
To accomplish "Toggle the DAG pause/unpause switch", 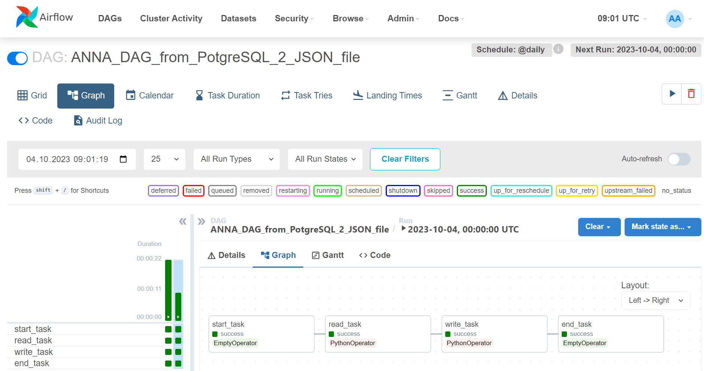I will [x=17, y=58].
